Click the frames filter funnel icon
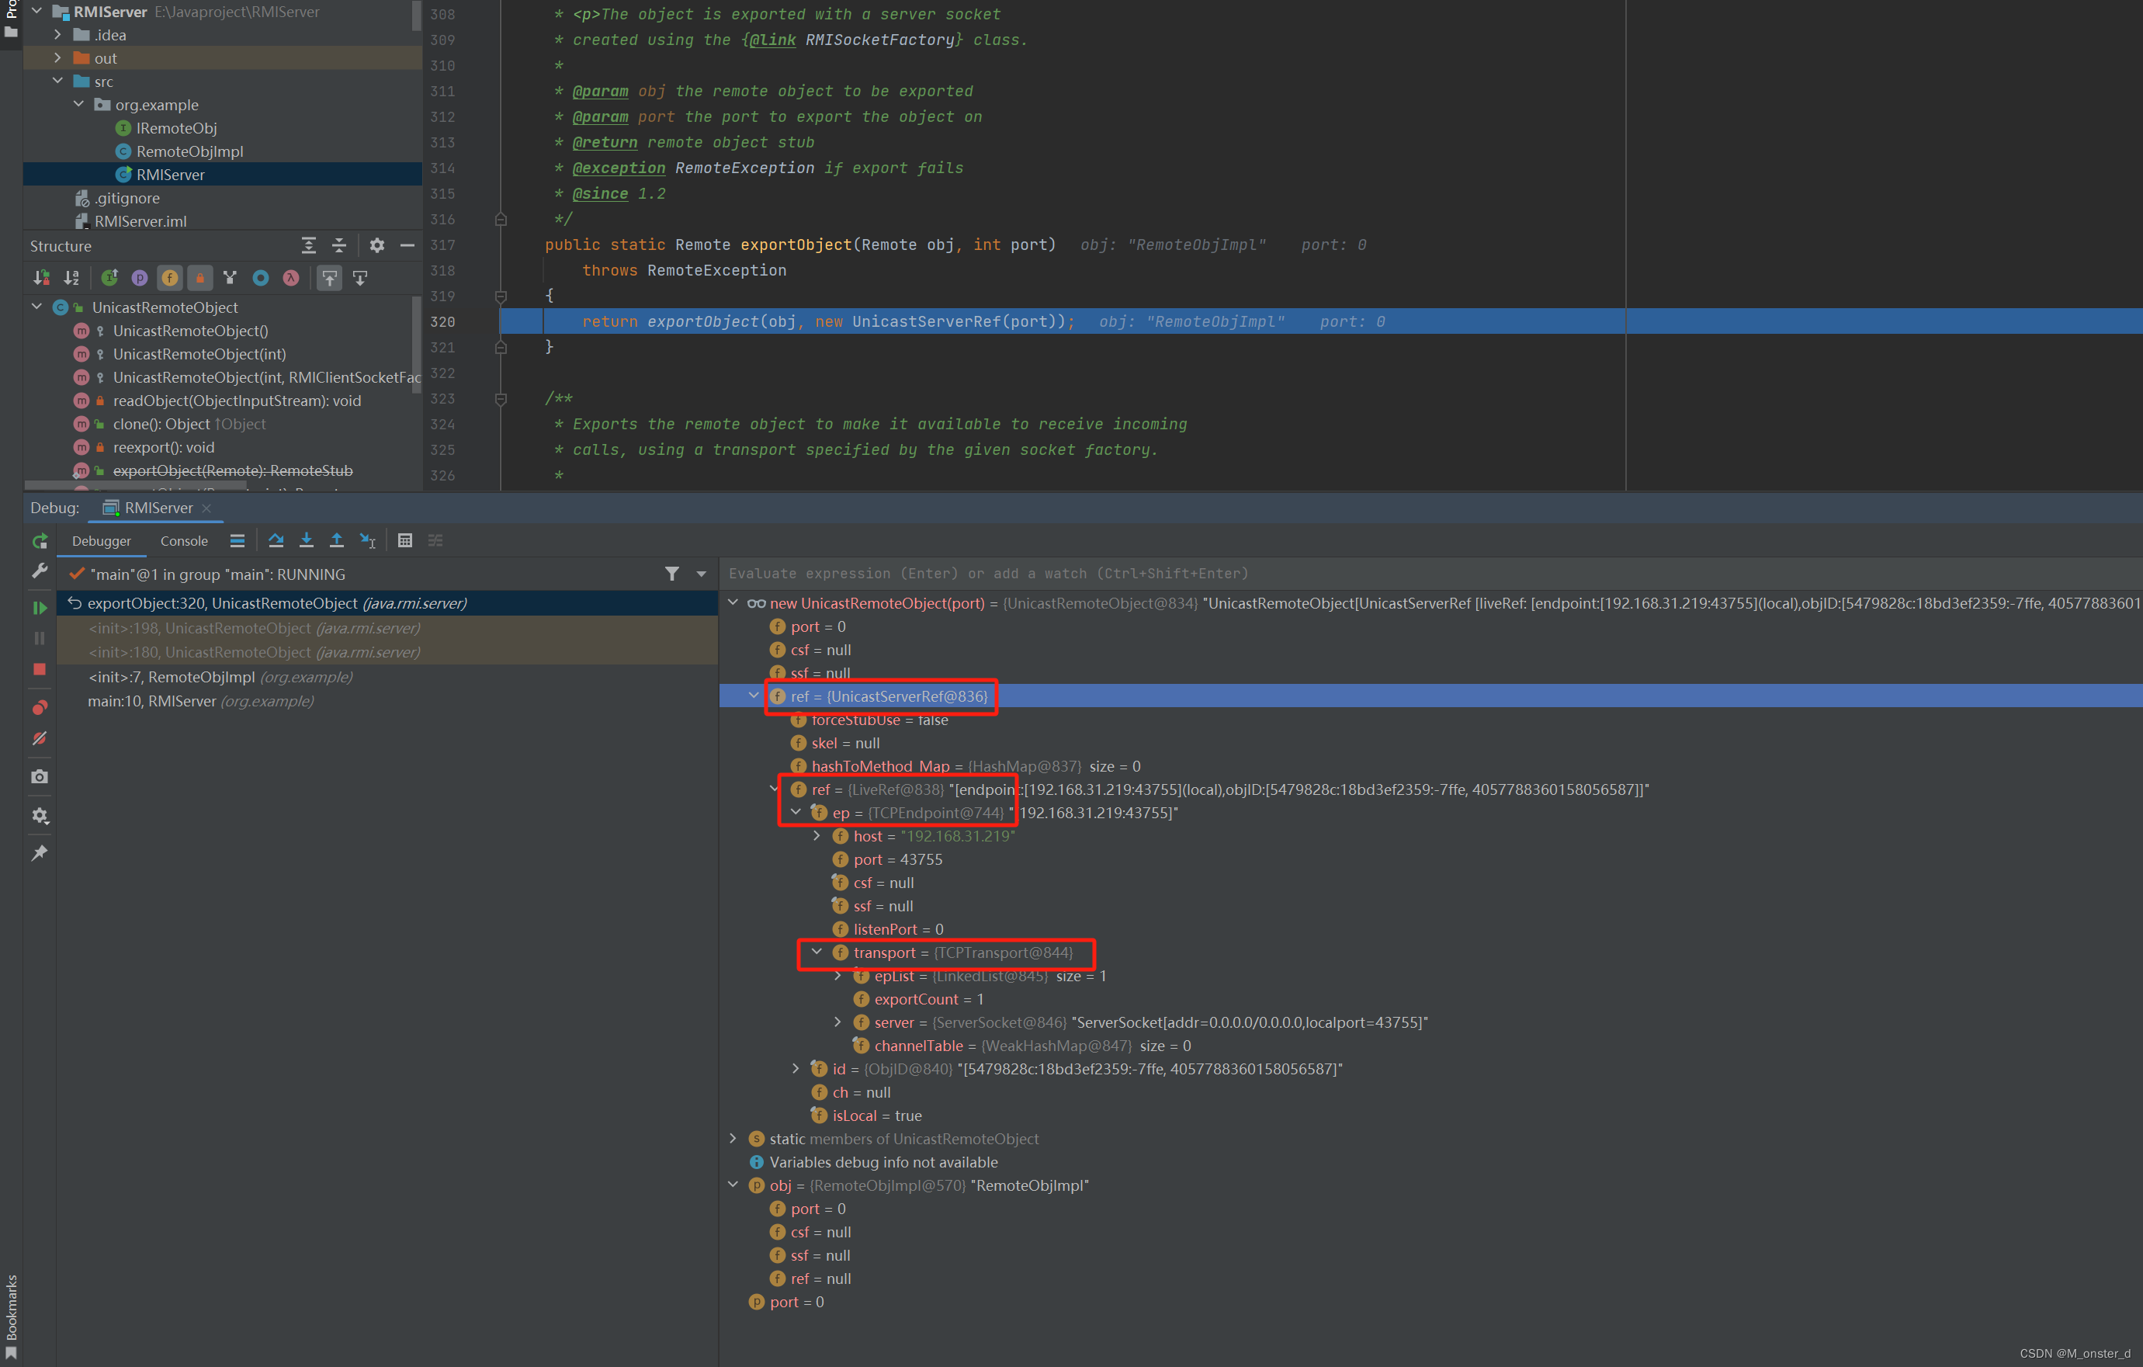2143x1367 pixels. (x=672, y=574)
